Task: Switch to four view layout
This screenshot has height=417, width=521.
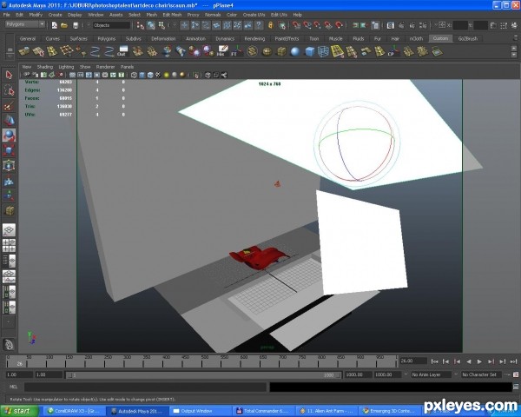Action: pyautogui.click(x=9, y=245)
